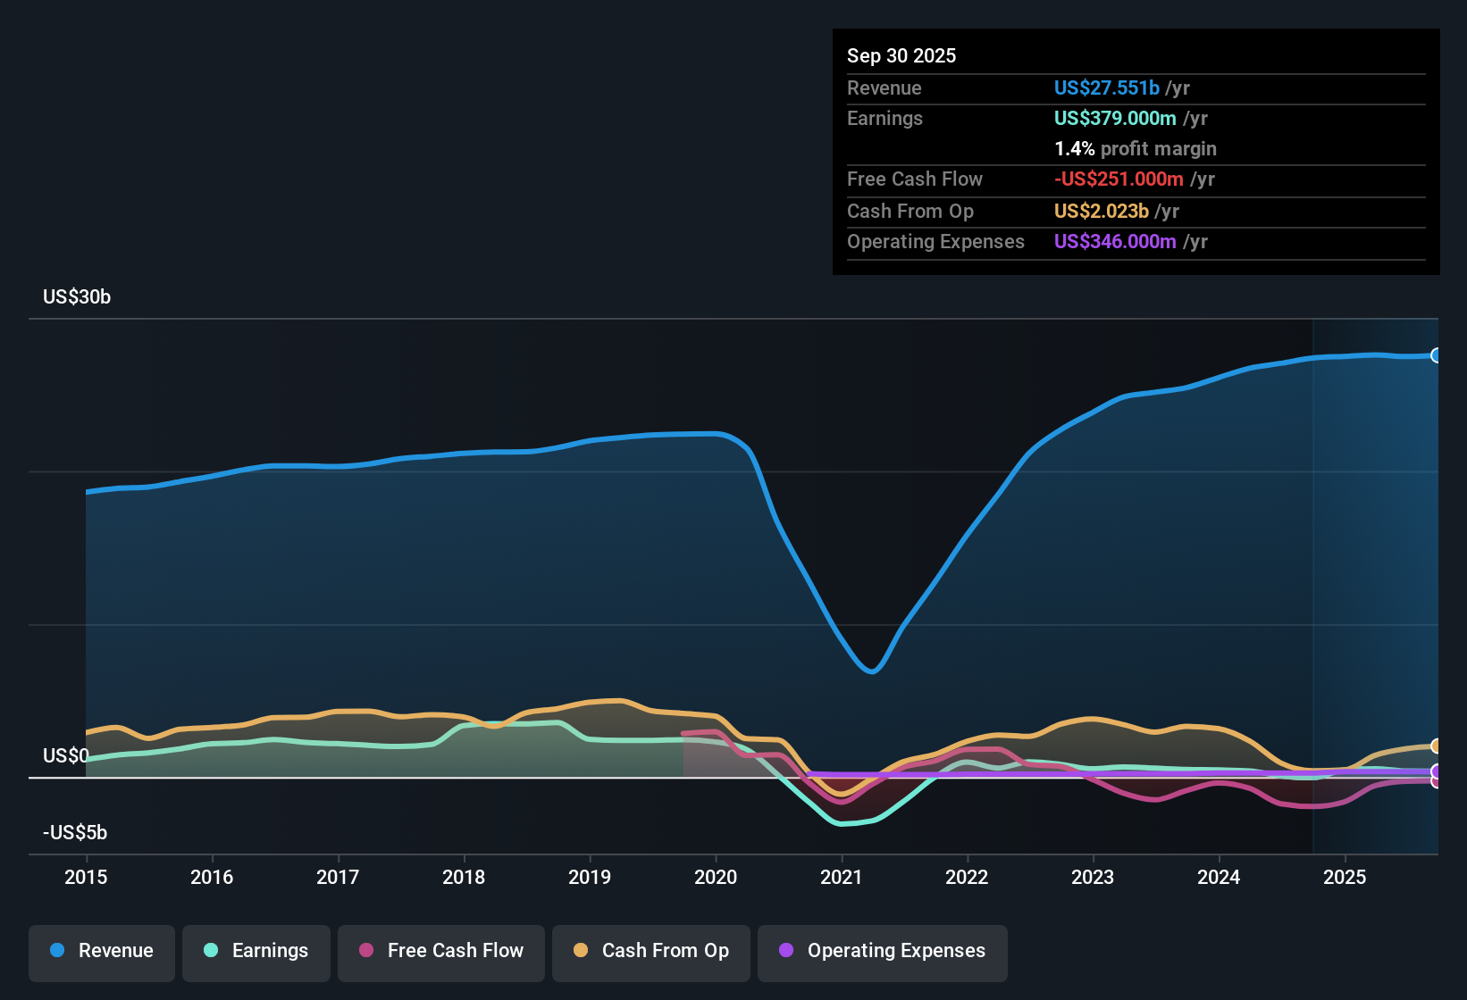
Task: Open the Earnings legend entry
Action: click(x=256, y=951)
